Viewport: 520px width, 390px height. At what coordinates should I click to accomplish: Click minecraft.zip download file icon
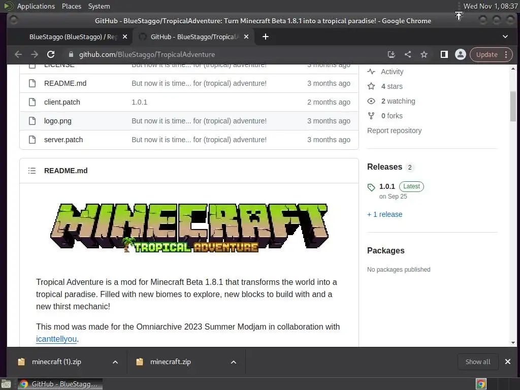click(140, 362)
